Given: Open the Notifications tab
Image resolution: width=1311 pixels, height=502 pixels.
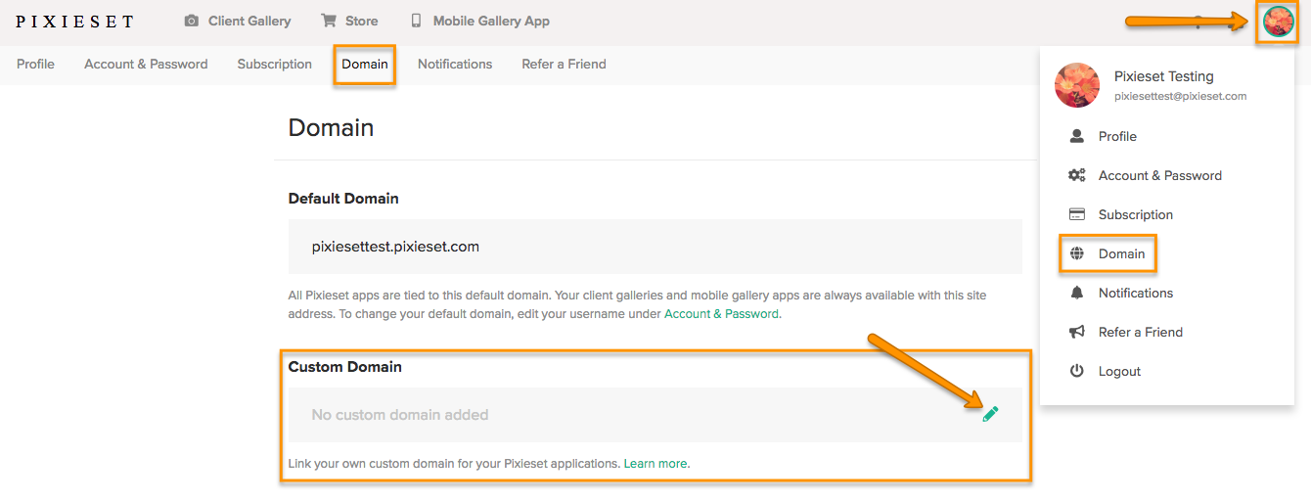Looking at the screenshot, I should [x=455, y=64].
